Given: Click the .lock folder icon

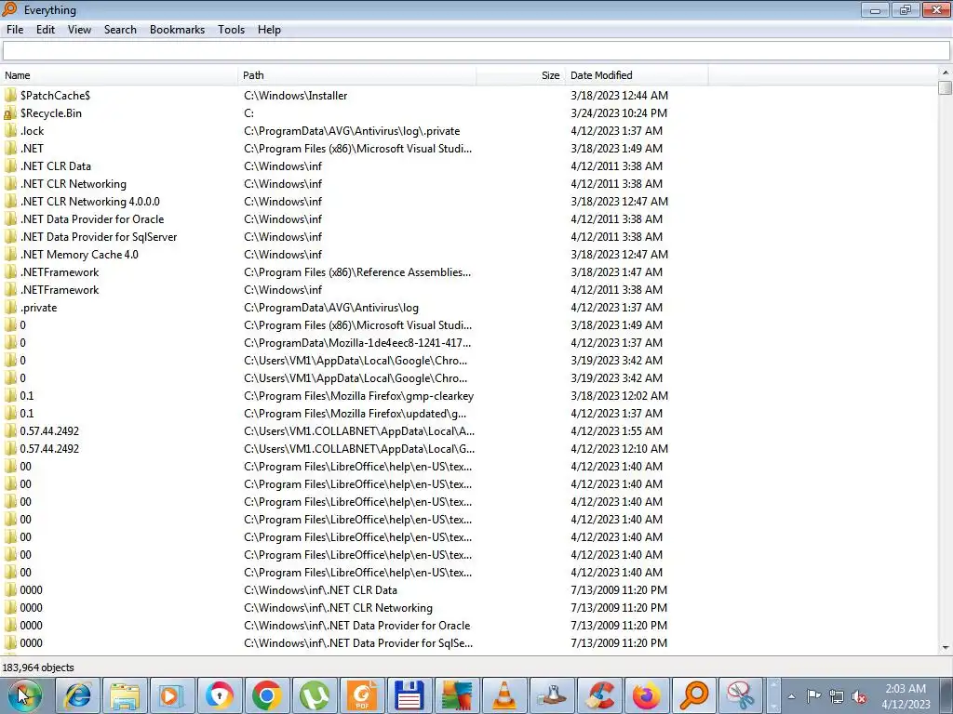Looking at the screenshot, I should (10, 130).
